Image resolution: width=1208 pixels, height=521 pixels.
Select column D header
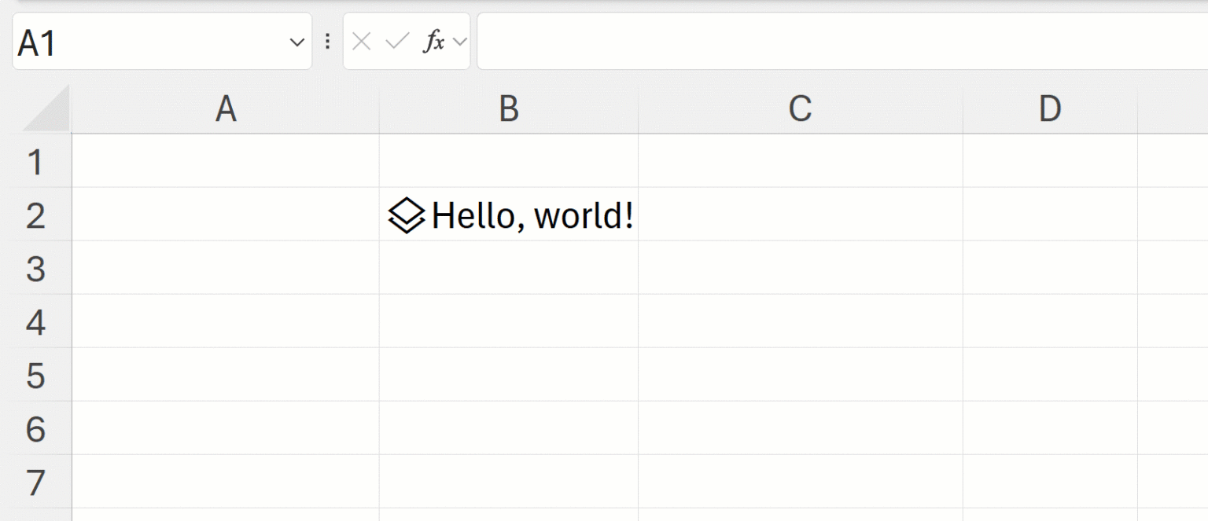pos(1050,109)
